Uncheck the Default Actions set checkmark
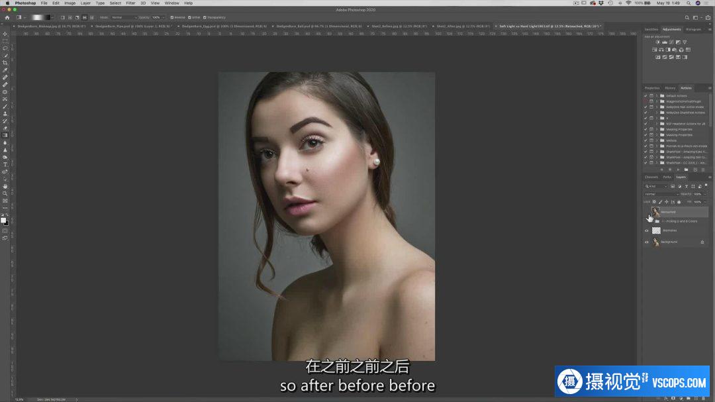Viewport: 715px width, 402px height. (645, 96)
